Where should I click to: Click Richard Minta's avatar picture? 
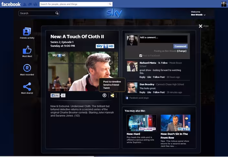pos(132,66)
